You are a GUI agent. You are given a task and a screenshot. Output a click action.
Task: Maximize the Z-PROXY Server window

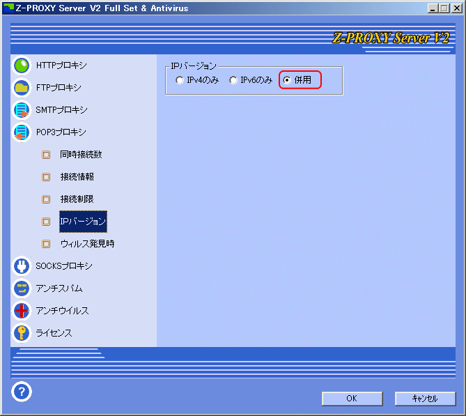444,8
